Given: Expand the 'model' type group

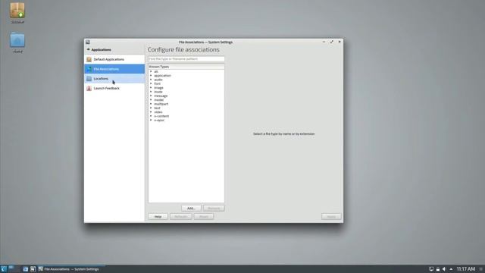Looking at the screenshot, I should [151, 99].
